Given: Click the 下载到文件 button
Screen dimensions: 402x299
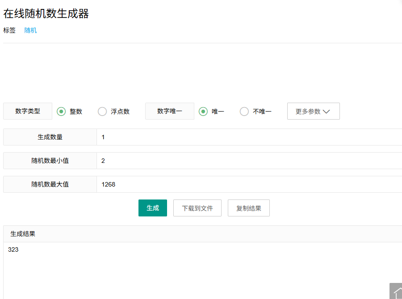Looking at the screenshot, I should click(197, 208).
